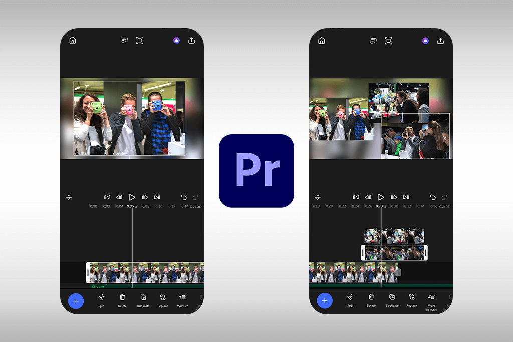Screen dimensions: 513x342
Task: Tap video preview frame on left phone
Action: 129,118
